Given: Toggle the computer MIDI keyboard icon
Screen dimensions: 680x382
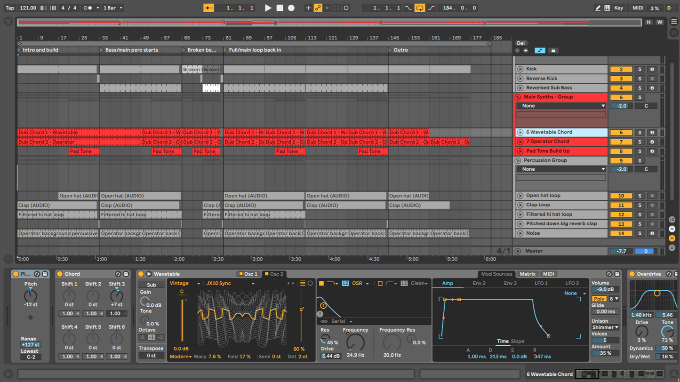Looking at the screenshot, I should pyautogui.click(x=608, y=8).
